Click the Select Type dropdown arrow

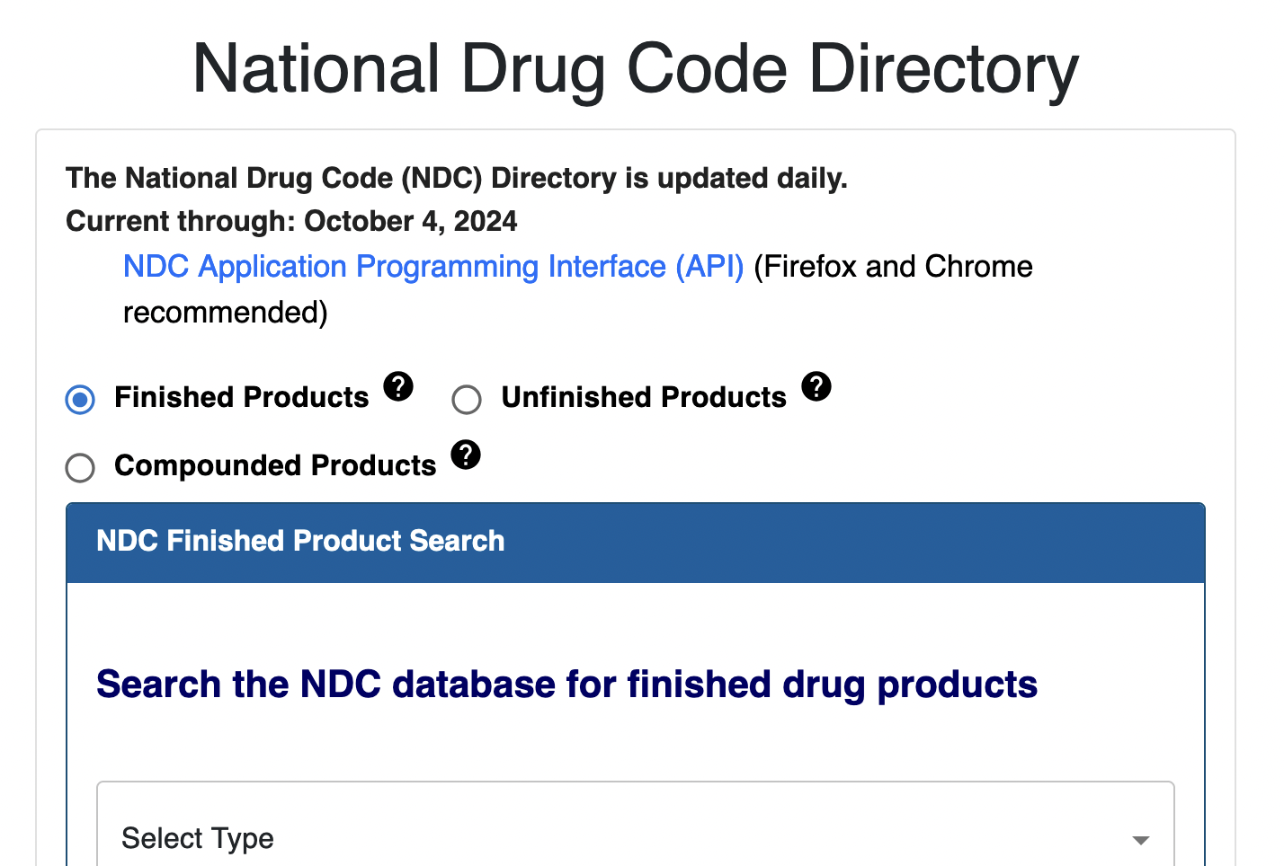[x=1140, y=840]
